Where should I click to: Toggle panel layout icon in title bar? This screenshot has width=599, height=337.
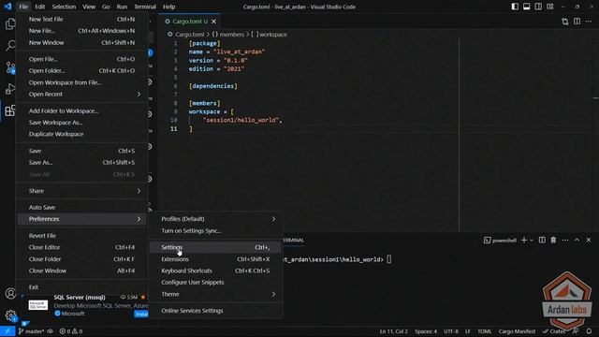(526, 7)
